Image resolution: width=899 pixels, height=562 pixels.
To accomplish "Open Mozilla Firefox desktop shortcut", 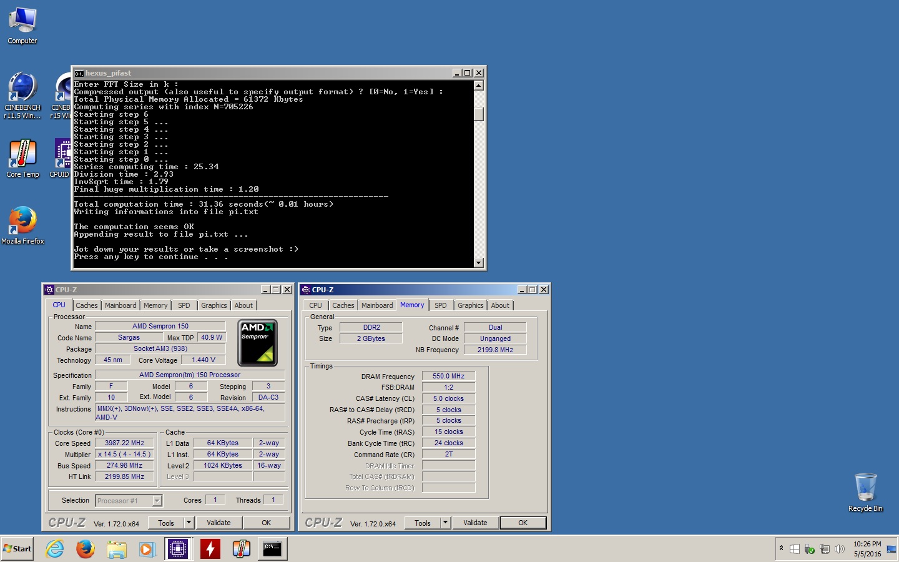I will 22,225.
